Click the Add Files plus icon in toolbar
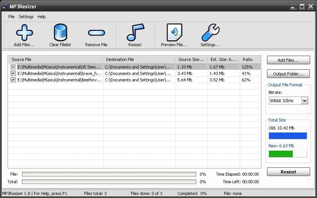The height and width of the screenshot is (198, 317). tap(25, 33)
